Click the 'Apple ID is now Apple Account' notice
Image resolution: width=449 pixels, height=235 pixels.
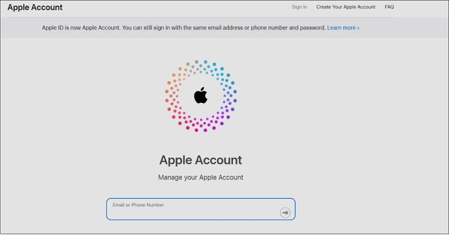[184, 28]
